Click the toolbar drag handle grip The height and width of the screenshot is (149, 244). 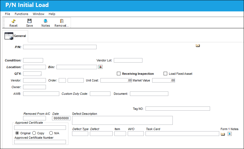(x=4, y=23)
